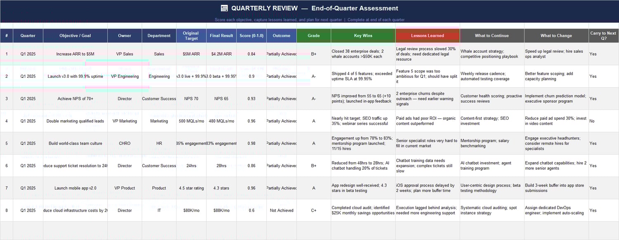The height and width of the screenshot is (240, 619).
Task: Open the Outcome cell for the ARR objective
Action: (281, 54)
